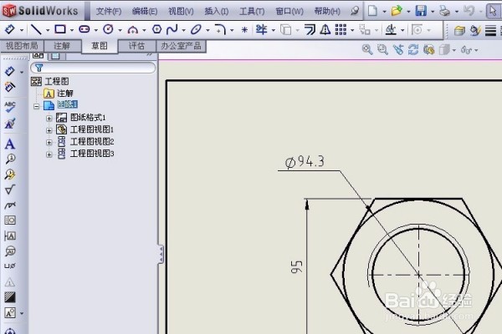Select the Circle sketch tool
This screenshot has height=334, width=502.
(108, 29)
